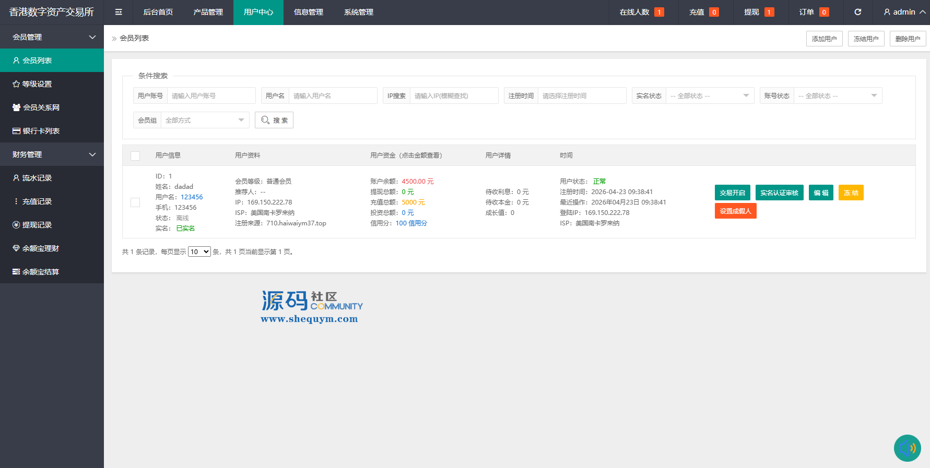Click the sidebar collapse hamburger icon
This screenshot has width=930, height=468.
tap(119, 12)
